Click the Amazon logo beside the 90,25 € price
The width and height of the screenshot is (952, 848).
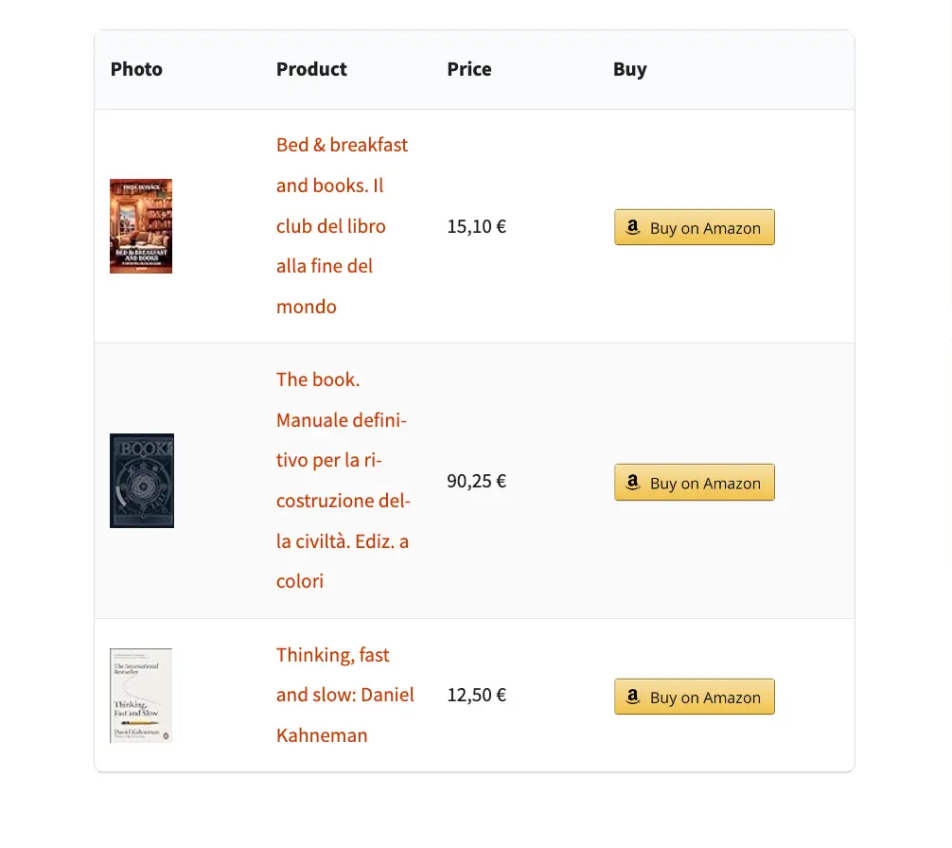633,482
